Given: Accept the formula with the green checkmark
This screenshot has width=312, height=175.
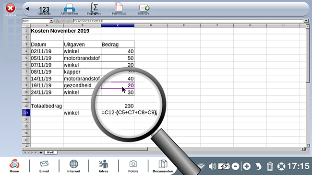Looking at the screenshot, I should [x=69, y=21].
